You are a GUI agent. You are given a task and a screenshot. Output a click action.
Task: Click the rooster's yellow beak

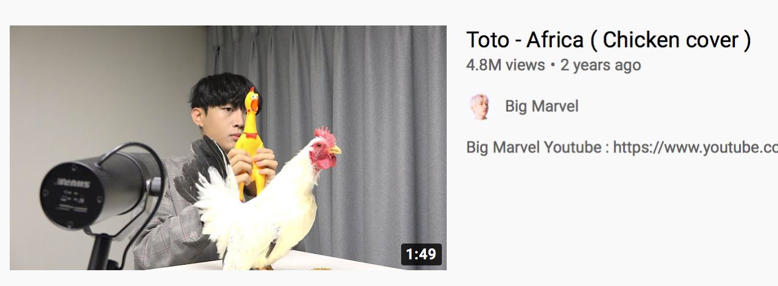(x=335, y=149)
